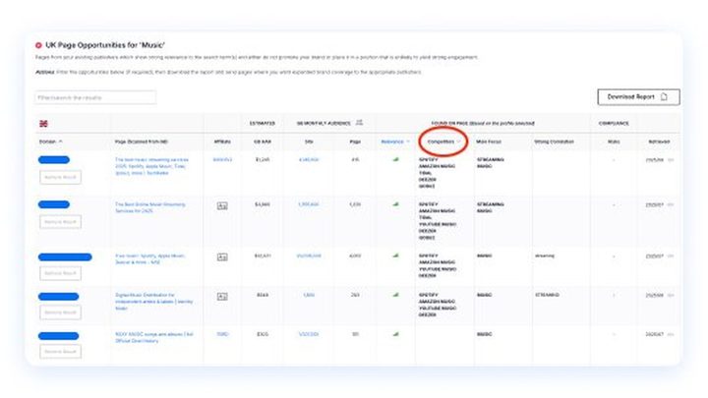Click the Download Report button
The image size is (708, 398).
tap(638, 97)
